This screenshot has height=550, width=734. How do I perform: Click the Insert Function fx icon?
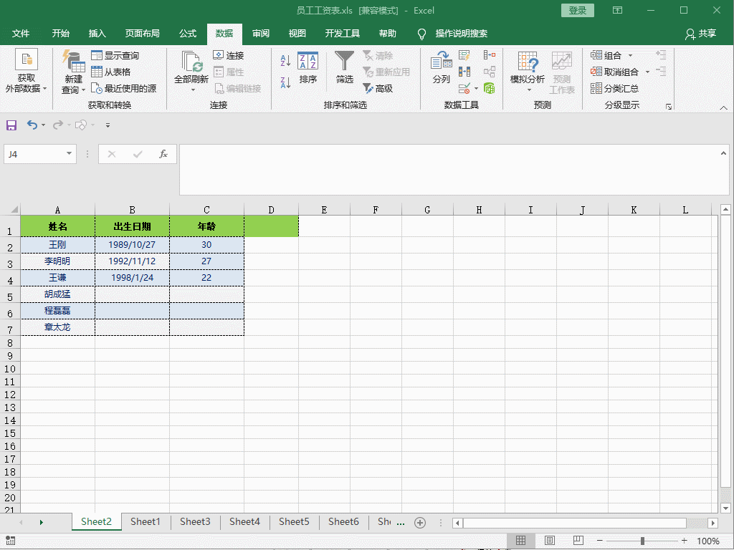tap(163, 154)
